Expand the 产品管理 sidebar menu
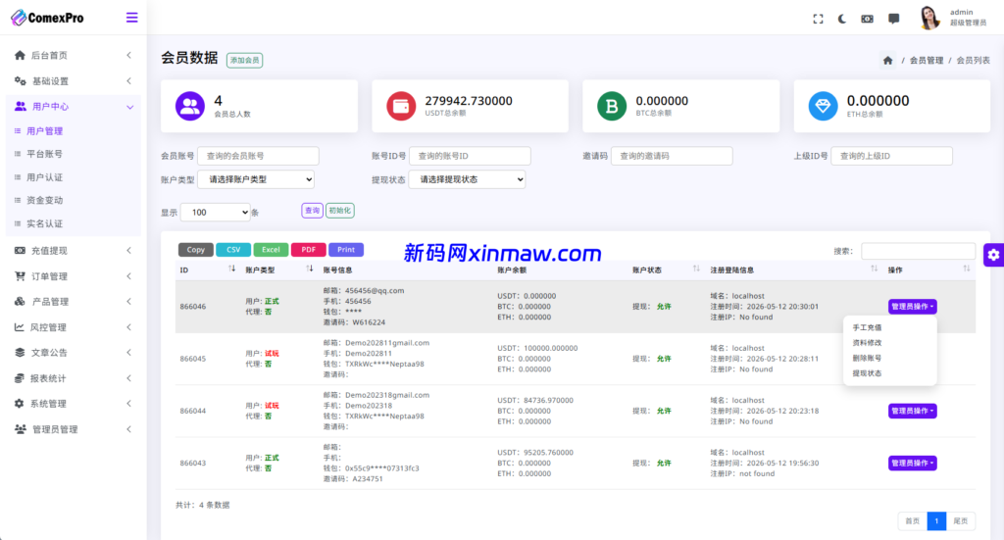1004x540 pixels. pyautogui.click(x=73, y=301)
